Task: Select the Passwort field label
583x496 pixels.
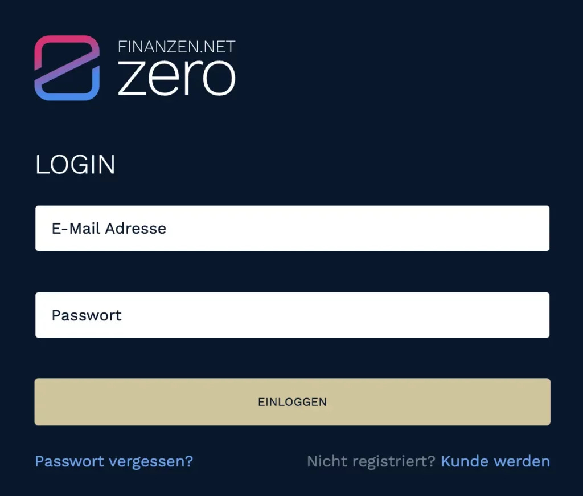Action: (87, 315)
